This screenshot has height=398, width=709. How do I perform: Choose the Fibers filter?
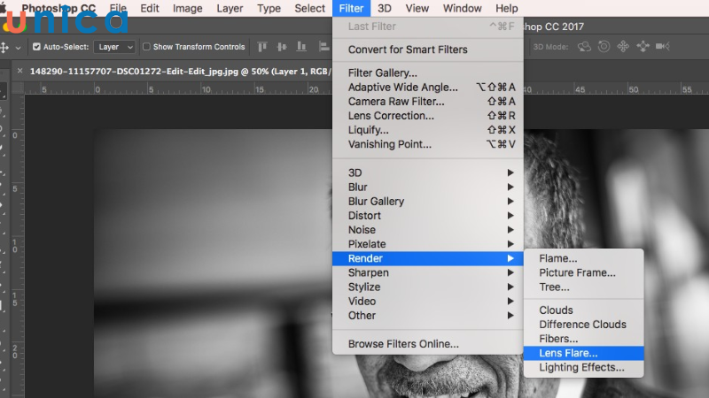583,339
